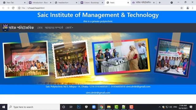Click simt.dmkt@gmail.com on the bottom footer line
Viewport: 196px width, 110px height.
point(98,93)
